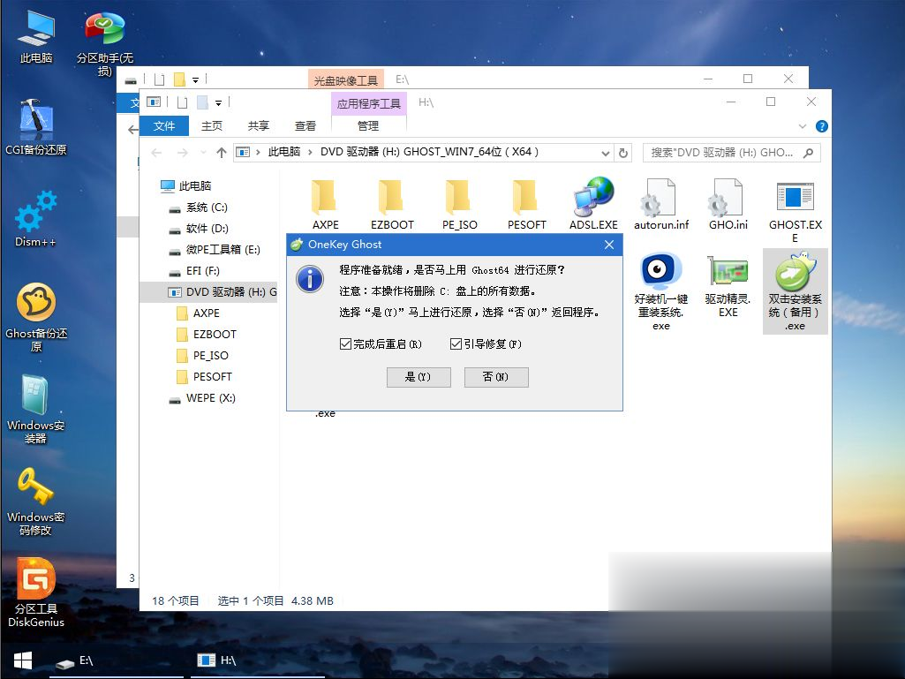The width and height of the screenshot is (905, 679).
Task: Switch to the 主页 ribbon tab
Action: coord(211,126)
